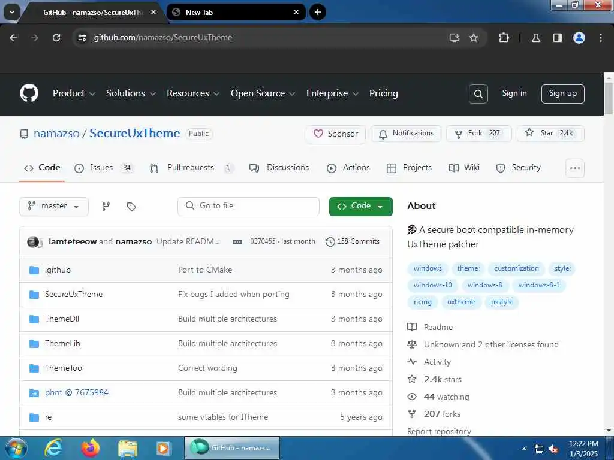View 158 Commits history
This screenshot has width=614, height=460.
[x=353, y=242]
